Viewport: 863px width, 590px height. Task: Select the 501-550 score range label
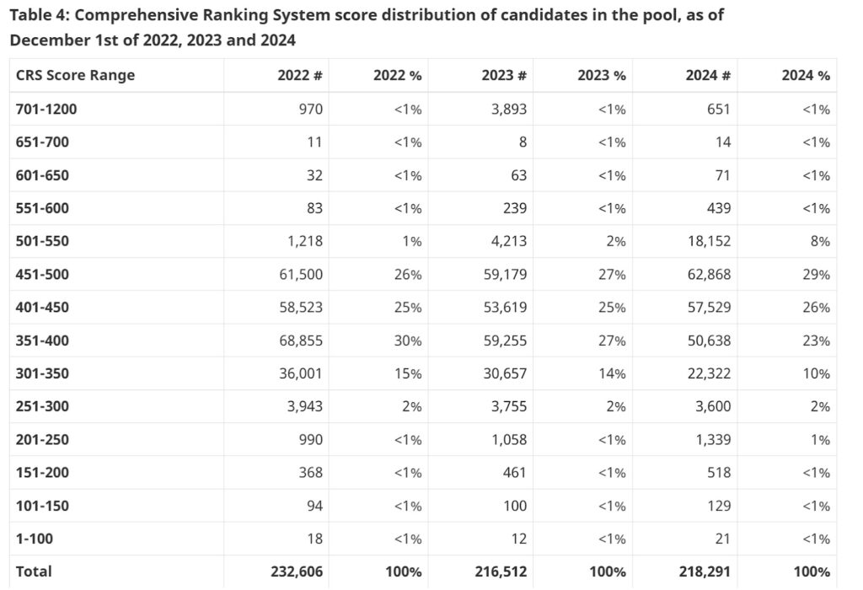point(42,241)
